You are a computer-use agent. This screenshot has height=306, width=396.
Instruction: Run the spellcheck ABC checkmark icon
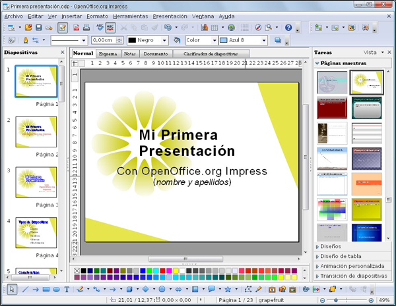[x=100, y=28]
